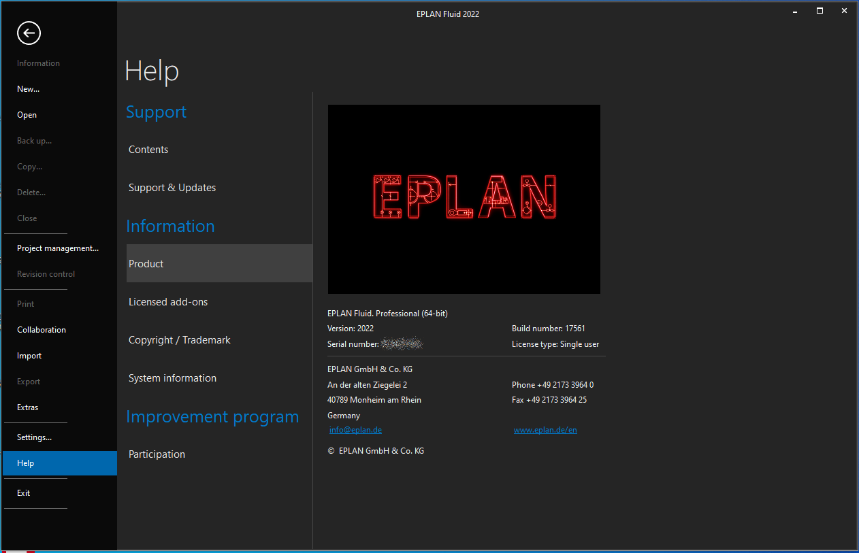Select the highlighted Help entry
The width and height of the screenshot is (859, 553).
[59, 463]
